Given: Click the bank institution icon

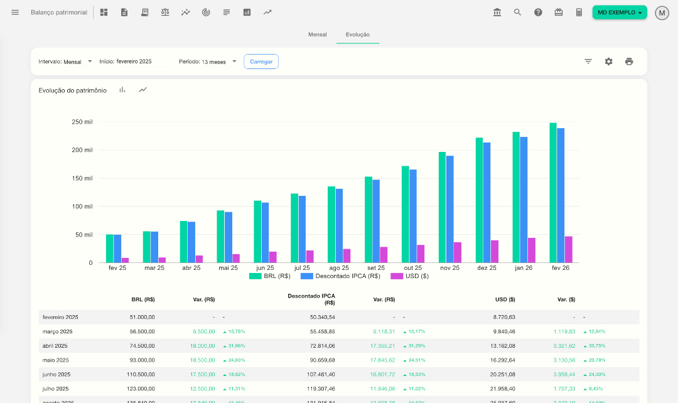Looking at the screenshot, I should [497, 12].
